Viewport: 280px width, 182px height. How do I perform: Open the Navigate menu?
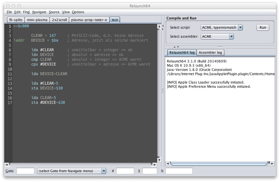tap(39, 12)
